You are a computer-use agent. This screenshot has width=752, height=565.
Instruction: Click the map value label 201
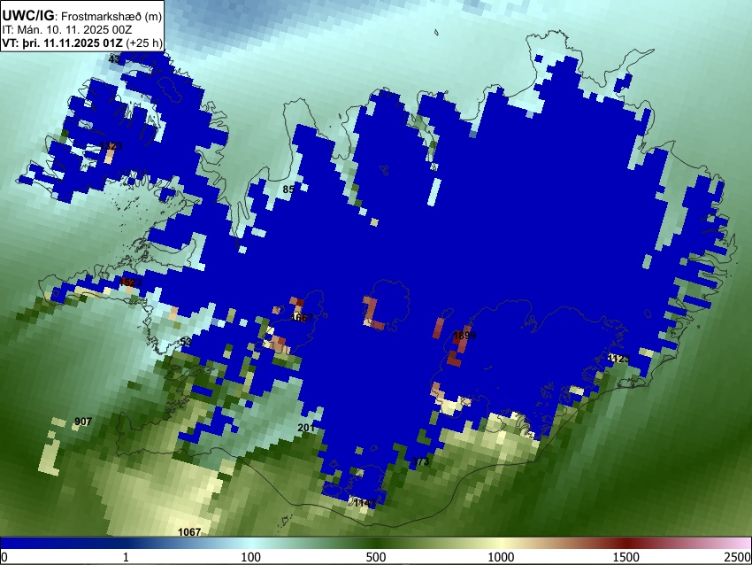(306, 428)
